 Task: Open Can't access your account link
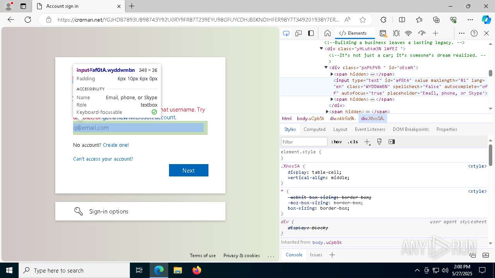(103, 159)
